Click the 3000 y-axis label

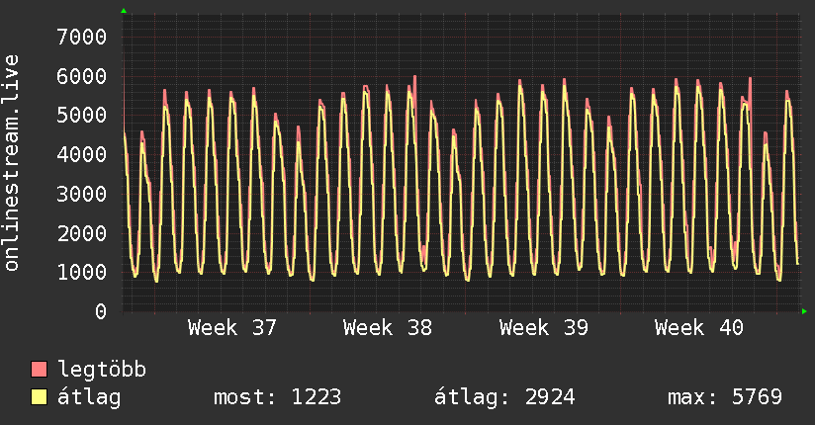tap(82, 194)
